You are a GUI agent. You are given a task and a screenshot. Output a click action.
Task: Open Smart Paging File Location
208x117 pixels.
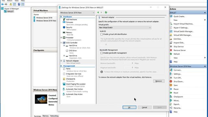(76, 84)
